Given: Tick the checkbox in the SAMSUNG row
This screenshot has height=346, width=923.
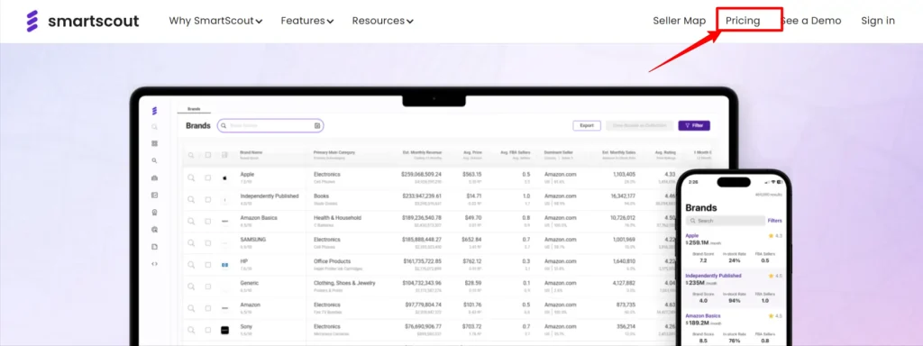Looking at the screenshot, I should coord(208,243).
